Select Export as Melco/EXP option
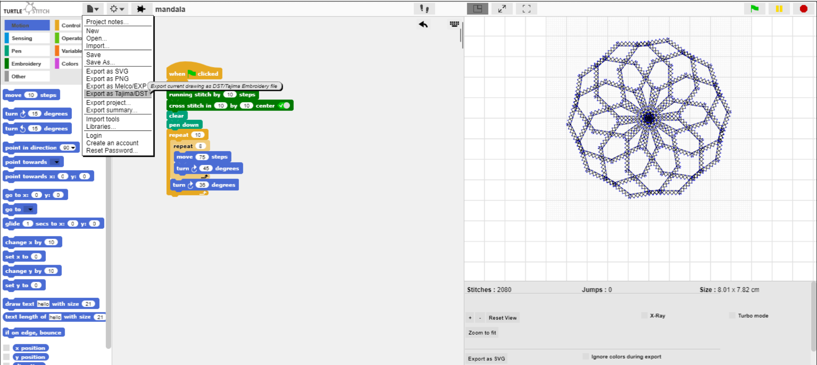 pyautogui.click(x=116, y=86)
